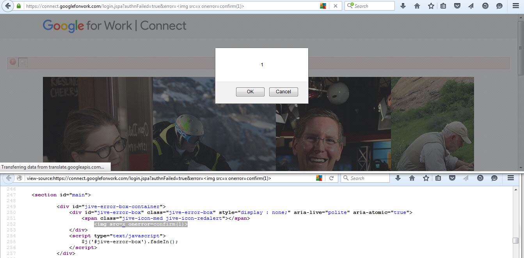Screen dimensions: 524x258
Task: Click the Google for Work Connect logo
Action: point(114,26)
